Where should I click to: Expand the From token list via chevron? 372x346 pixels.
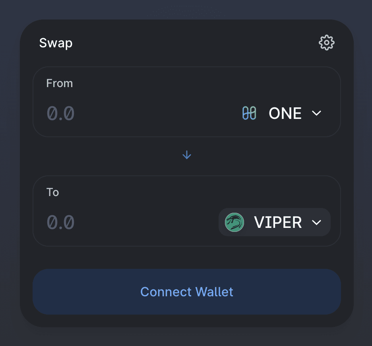coord(317,113)
